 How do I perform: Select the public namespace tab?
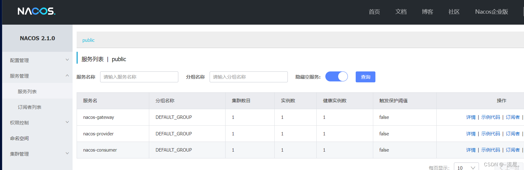89,40
